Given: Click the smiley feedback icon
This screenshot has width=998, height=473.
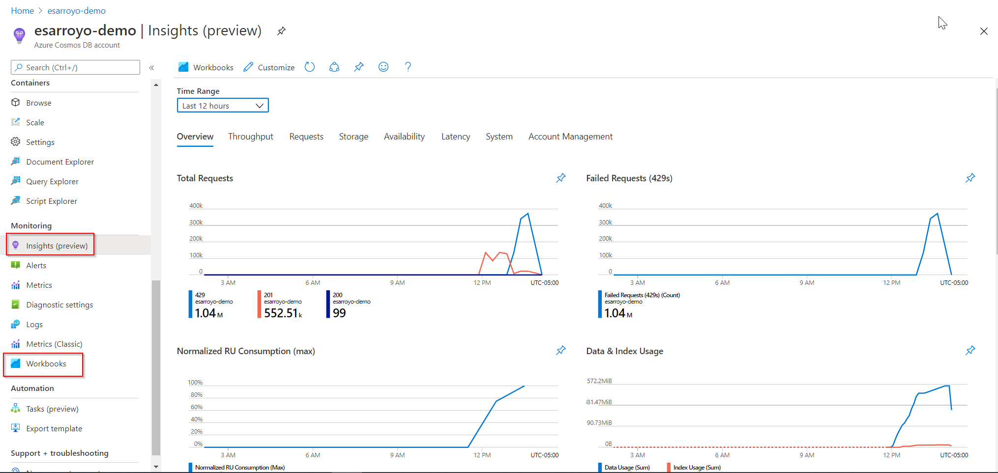Looking at the screenshot, I should [x=383, y=67].
